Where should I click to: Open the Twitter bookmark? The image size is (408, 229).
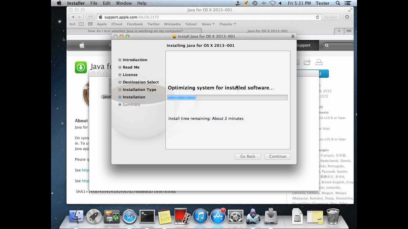point(154,24)
